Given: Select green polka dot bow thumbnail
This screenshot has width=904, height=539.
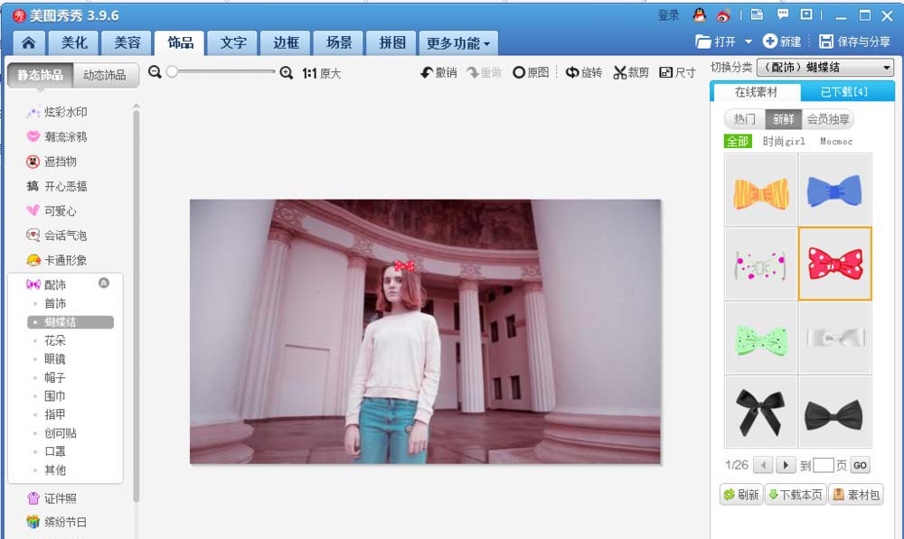Looking at the screenshot, I should pyautogui.click(x=761, y=338).
